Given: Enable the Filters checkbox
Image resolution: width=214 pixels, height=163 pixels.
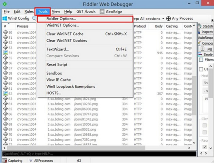Looking at the screenshot, I should point(201,60).
